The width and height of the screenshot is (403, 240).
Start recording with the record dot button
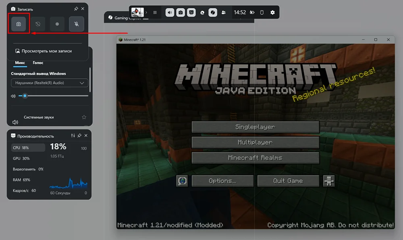point(57,24)
